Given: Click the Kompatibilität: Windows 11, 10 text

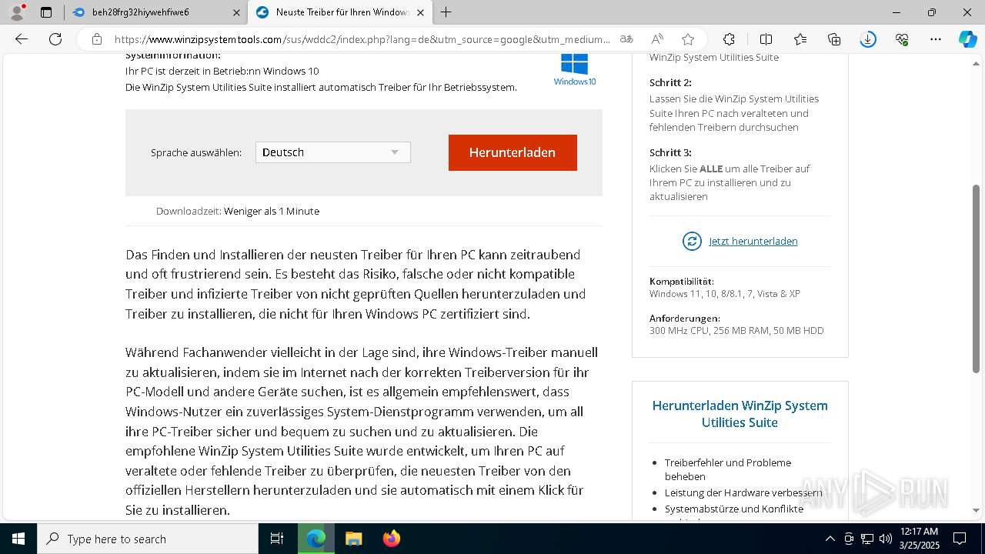Looking at the screenshot, I should click(x=725, y=287).
